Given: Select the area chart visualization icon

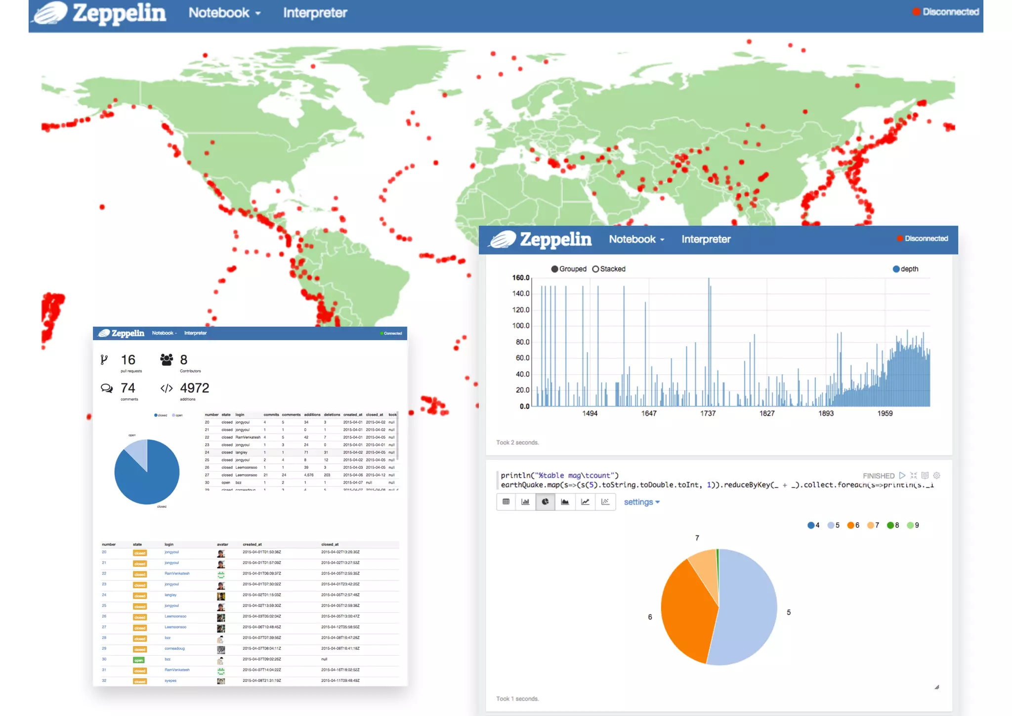Looking at the screenshot, I should pyautogui.click(x=565, y=501).
